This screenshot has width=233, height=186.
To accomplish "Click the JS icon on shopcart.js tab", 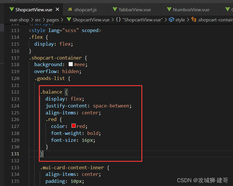I will 70,10.
